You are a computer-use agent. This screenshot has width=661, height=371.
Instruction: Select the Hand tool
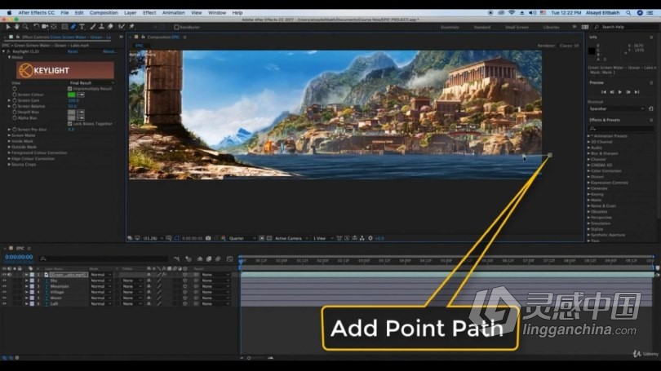pos(17,27)
